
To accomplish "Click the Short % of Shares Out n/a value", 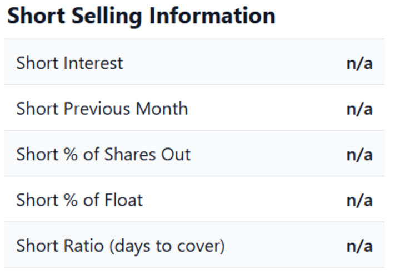I will click(x=359, y=154).
